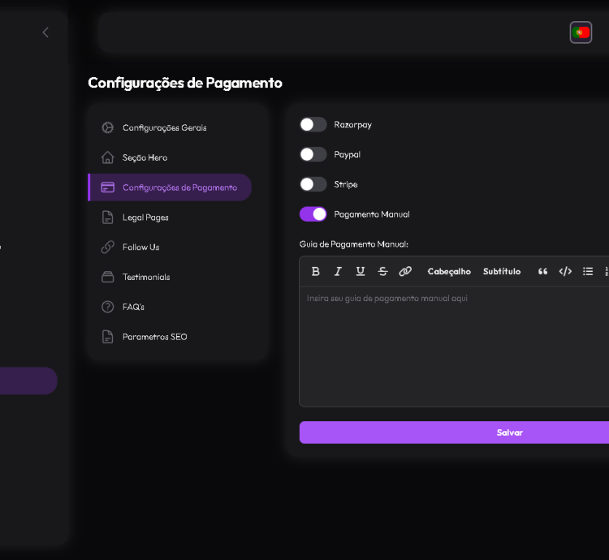Click the question mark icon beside FAQ's

click(107, 307)
